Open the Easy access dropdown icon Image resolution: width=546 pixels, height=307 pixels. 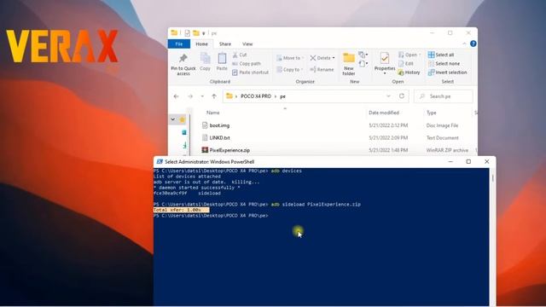click(363, 64)
